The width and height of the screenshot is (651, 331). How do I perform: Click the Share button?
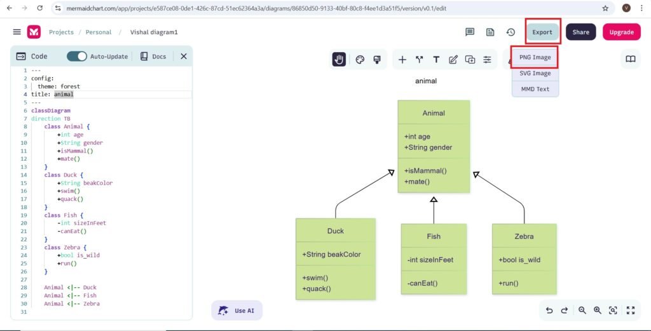pos(580,32)
